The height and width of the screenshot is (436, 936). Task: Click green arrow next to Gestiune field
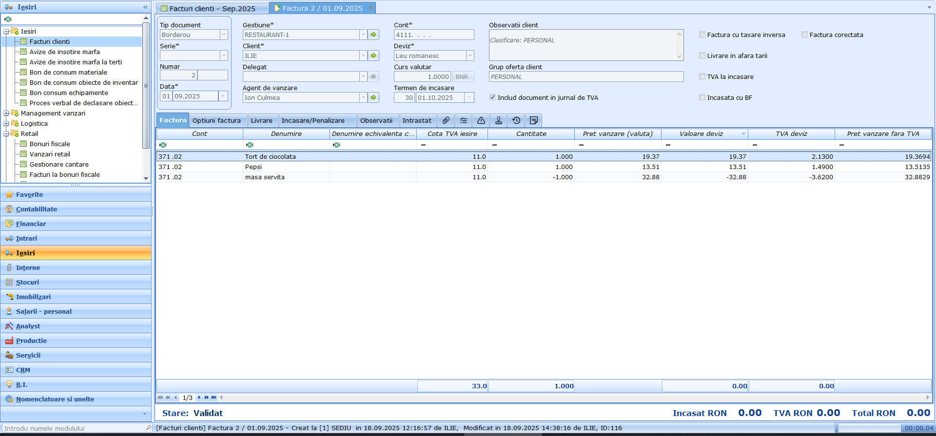tap(373, 35)
